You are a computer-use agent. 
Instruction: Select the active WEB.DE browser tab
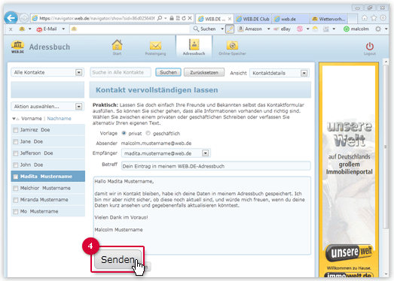(215, 19)
